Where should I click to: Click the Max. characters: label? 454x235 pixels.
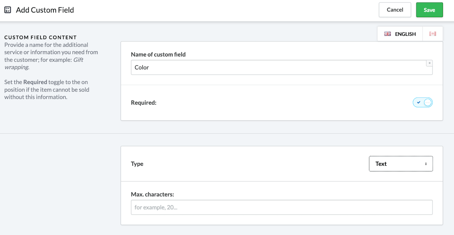click(152, 194)
